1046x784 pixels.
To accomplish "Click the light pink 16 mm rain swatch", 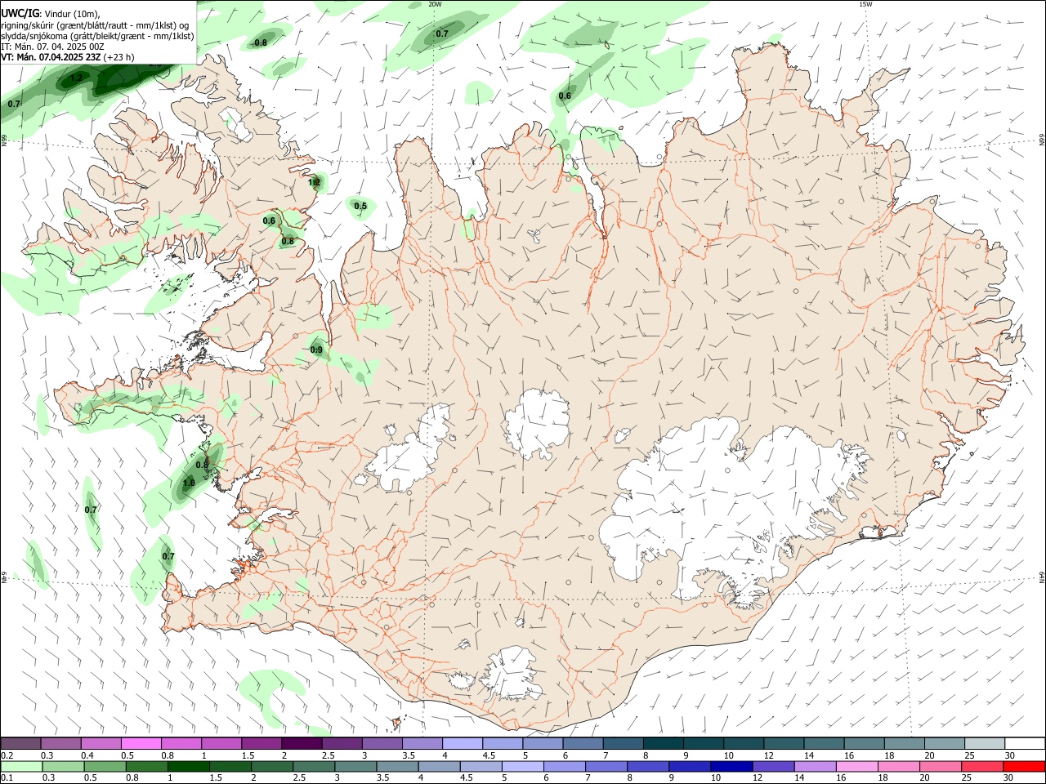I will pyautogui.click(x=856, y=766).
